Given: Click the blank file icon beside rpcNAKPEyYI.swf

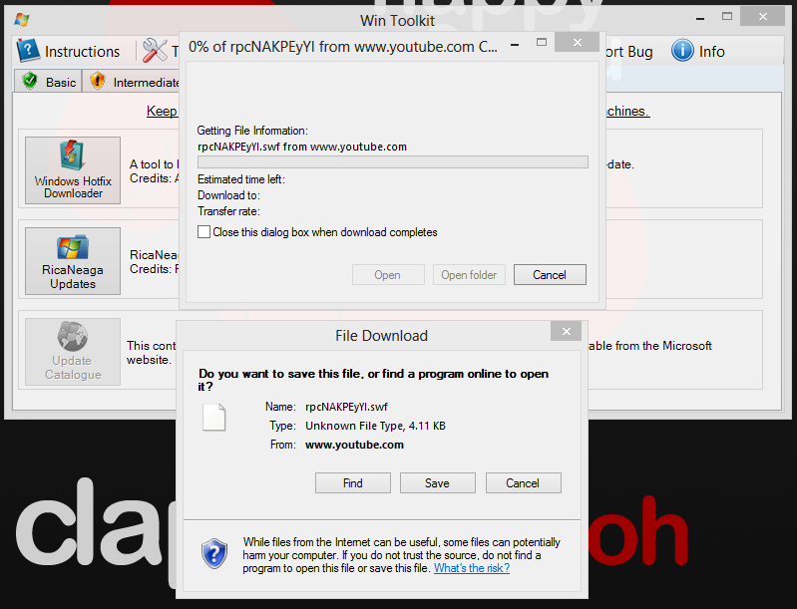Looking at the screenshot, I should 214,417.
